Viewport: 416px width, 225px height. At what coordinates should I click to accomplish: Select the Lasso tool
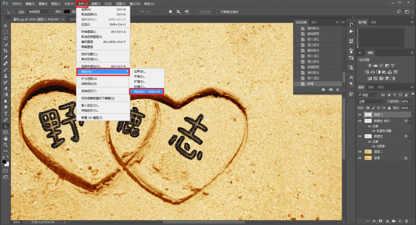pyautogui.click(x=5, y=38)
